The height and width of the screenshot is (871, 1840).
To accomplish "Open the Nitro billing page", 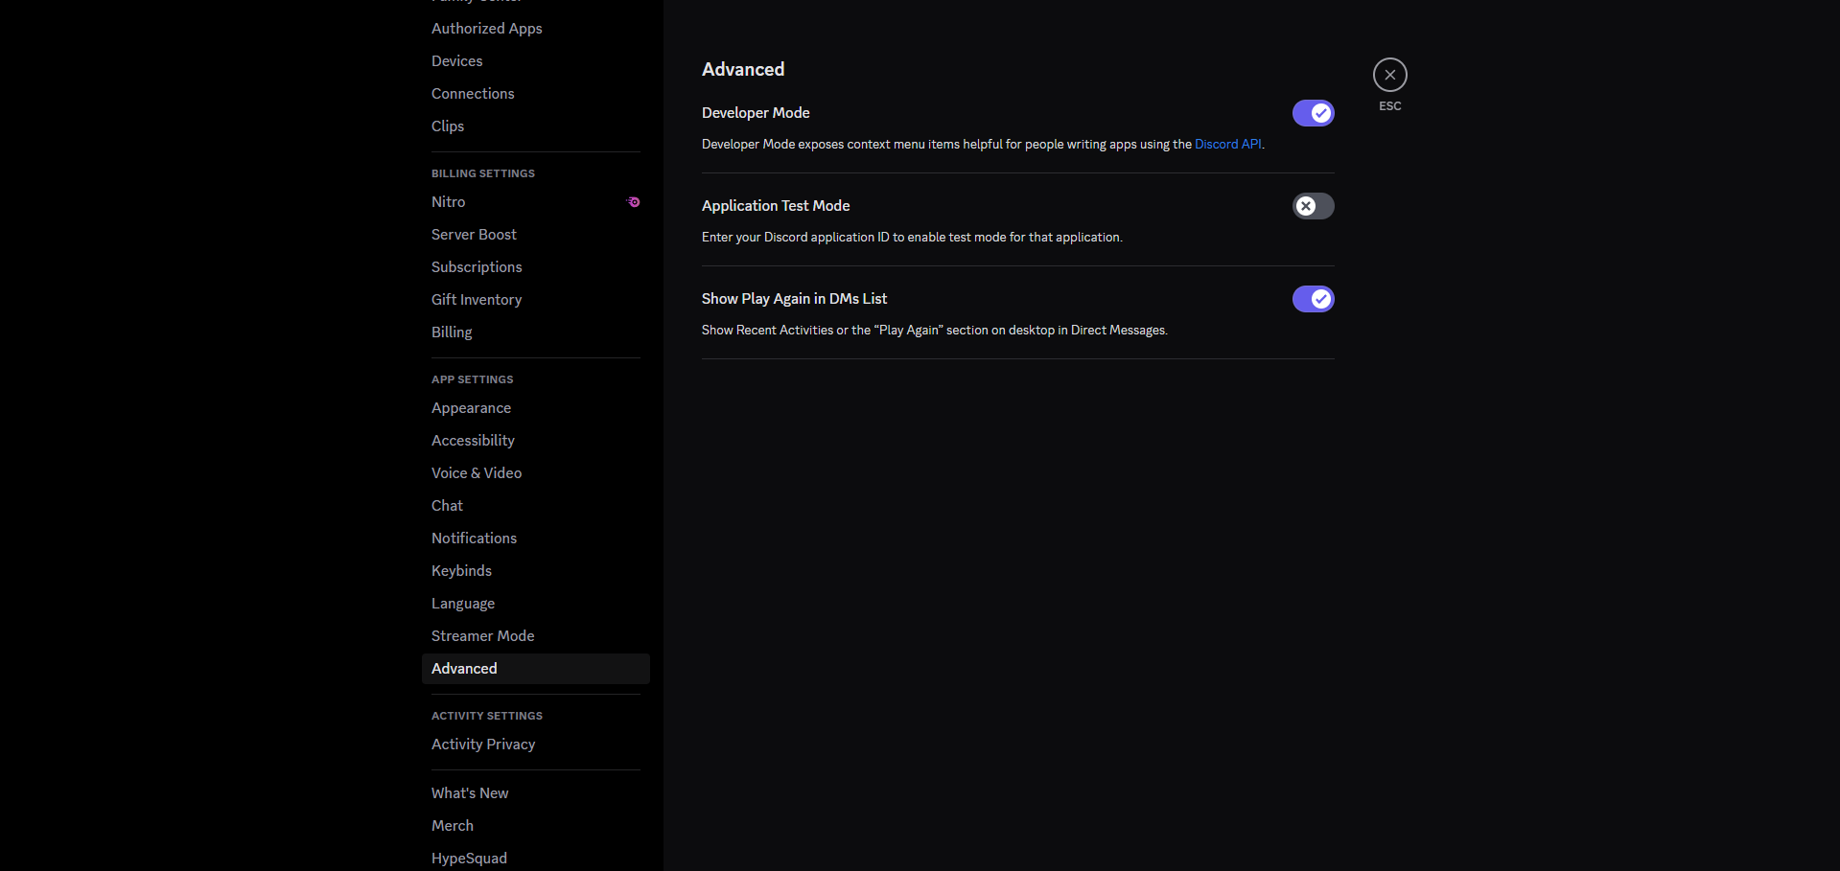I will point(535,202).
